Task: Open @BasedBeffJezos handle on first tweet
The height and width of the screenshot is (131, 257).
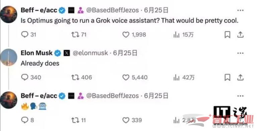Action: tap(113, 10)
